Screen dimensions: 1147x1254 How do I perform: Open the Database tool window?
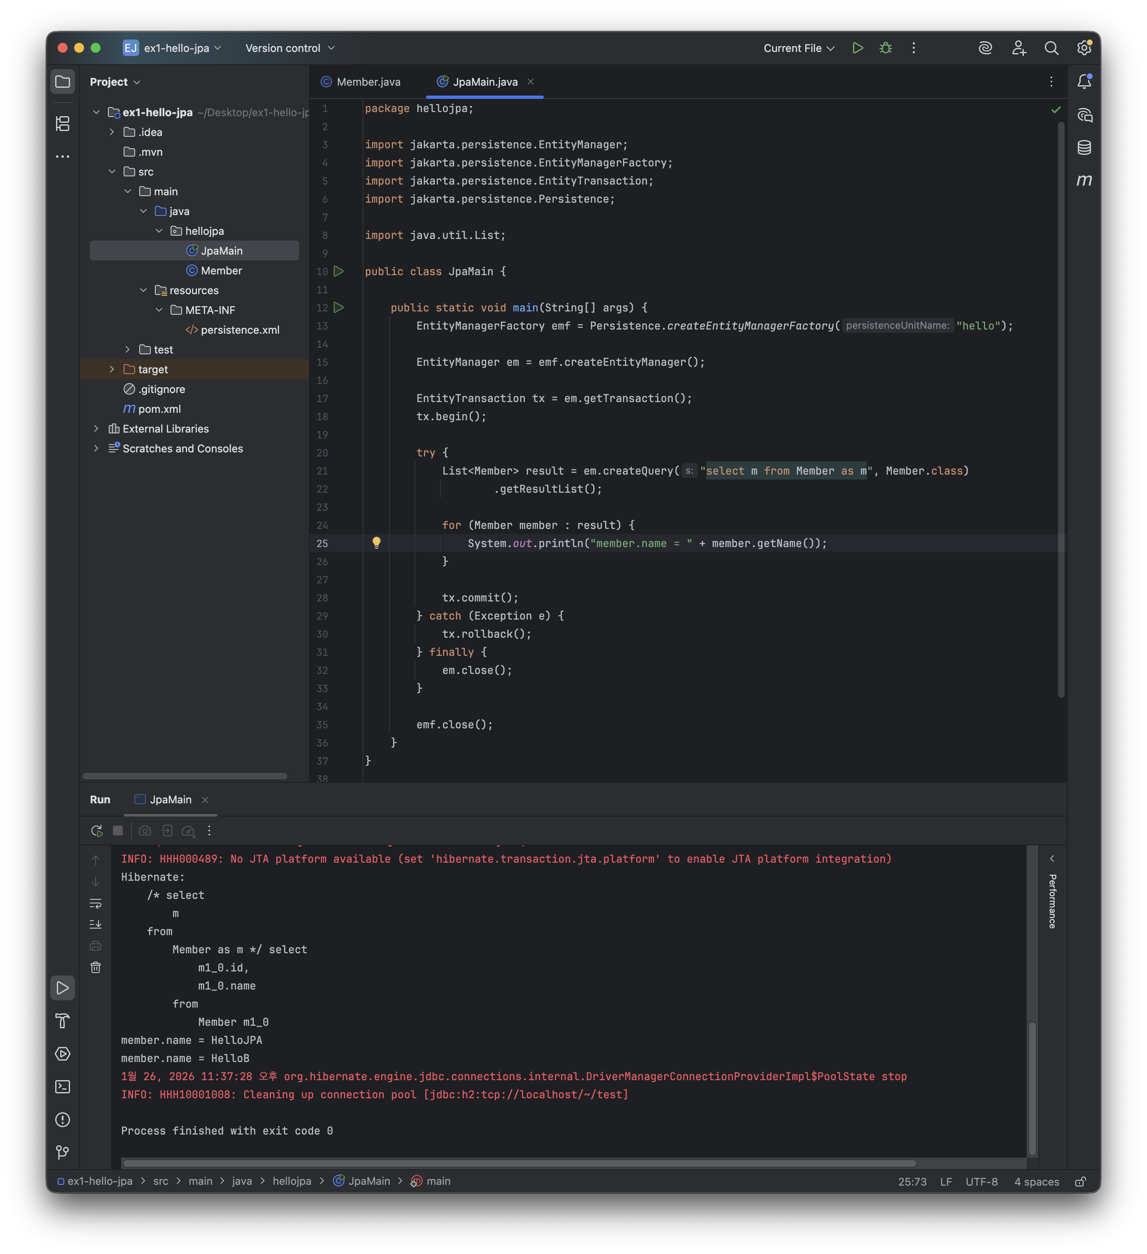pyautogui.click(x=1084, y=147)
